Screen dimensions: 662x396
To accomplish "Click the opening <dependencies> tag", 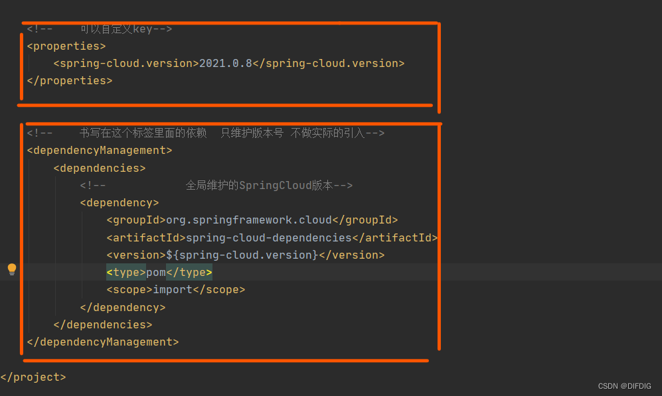I will click(100, 168).
